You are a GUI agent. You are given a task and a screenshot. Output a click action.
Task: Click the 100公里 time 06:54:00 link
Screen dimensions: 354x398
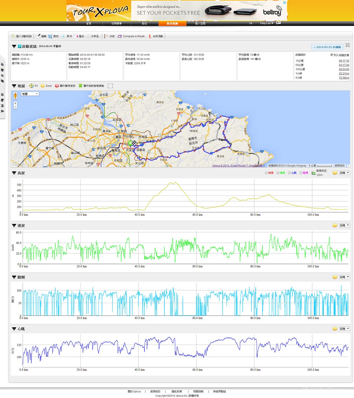[x=344, y=69]
